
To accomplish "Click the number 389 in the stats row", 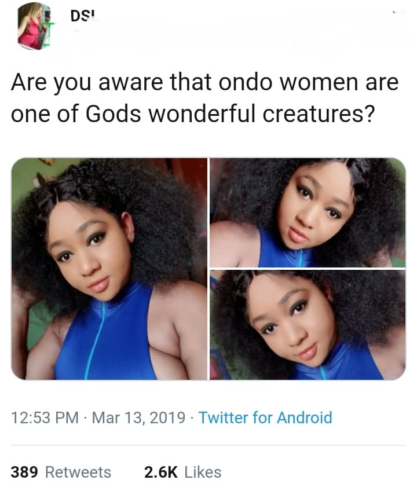I will 25,472.
